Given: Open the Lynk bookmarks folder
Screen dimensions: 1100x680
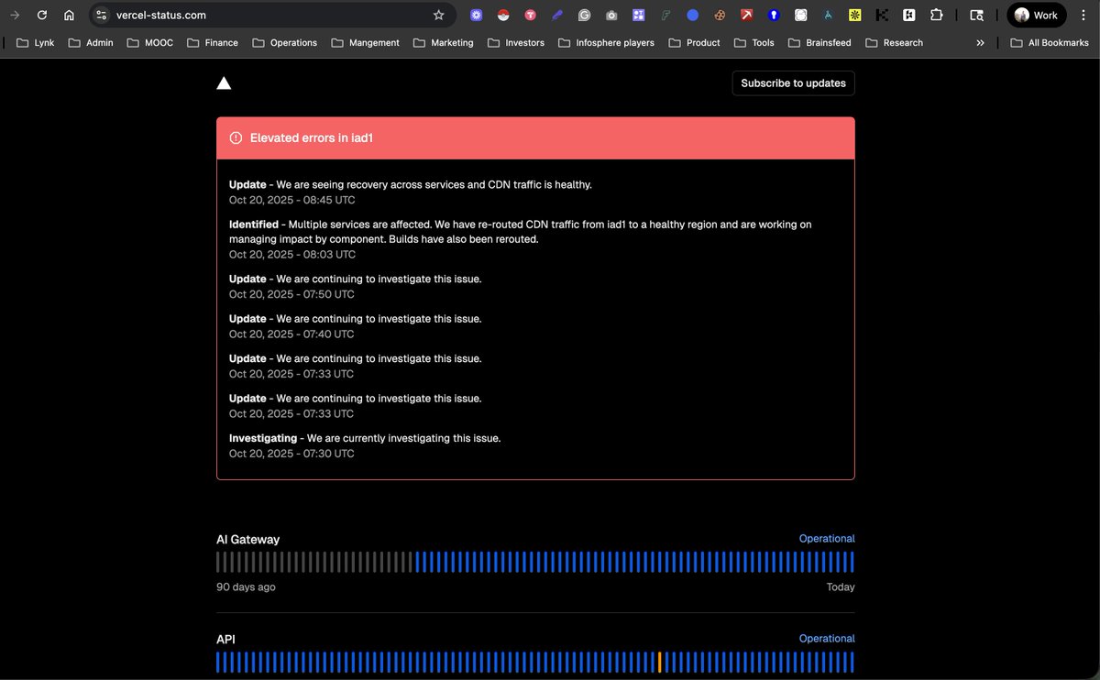Looking at the screenshot, I should 36,42.
